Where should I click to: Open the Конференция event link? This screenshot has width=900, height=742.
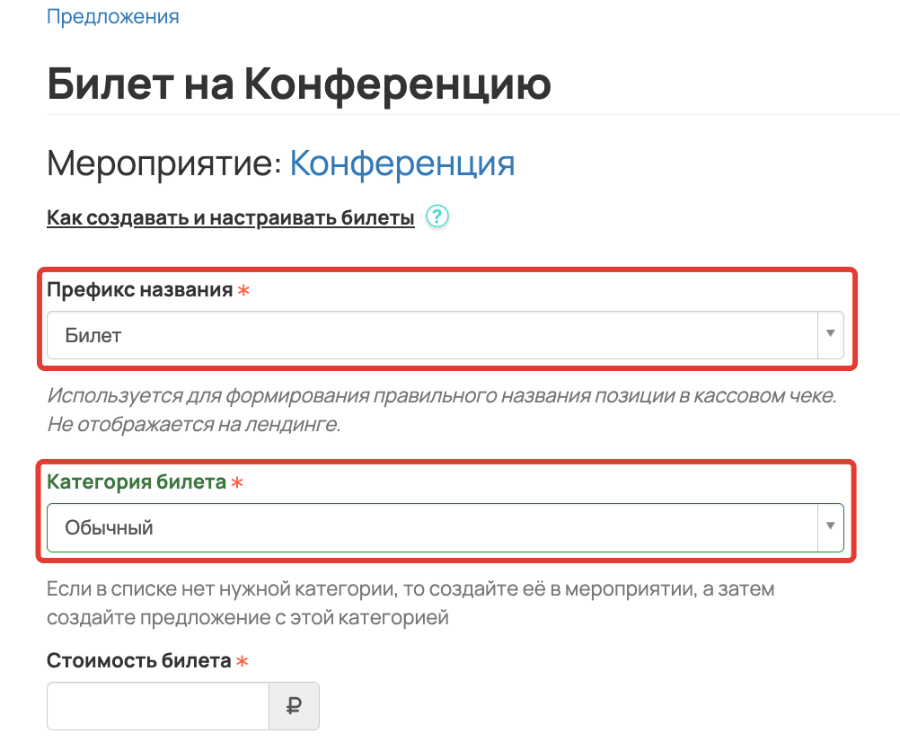click(402, 163)
